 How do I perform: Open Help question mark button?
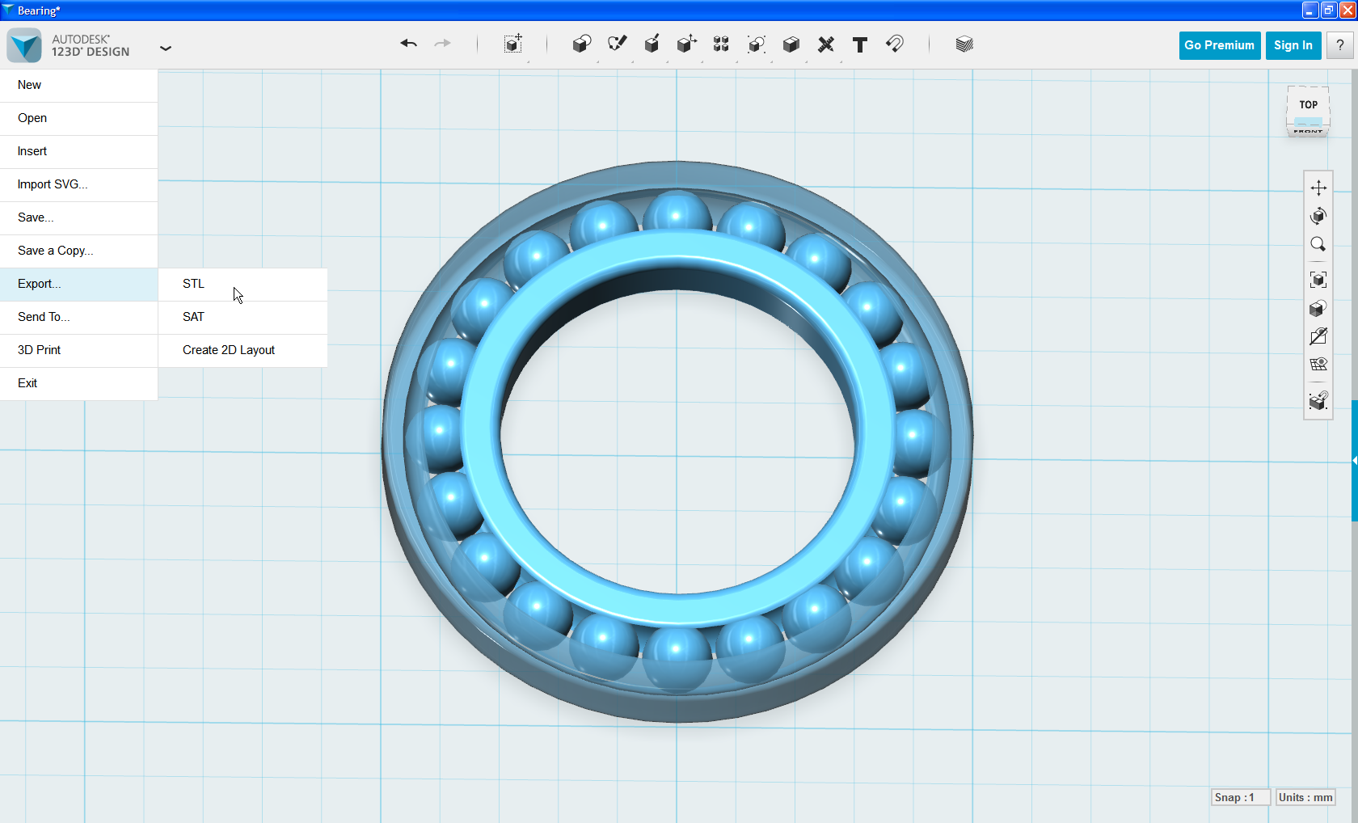pyautogui.click(x=1340, y=45)
